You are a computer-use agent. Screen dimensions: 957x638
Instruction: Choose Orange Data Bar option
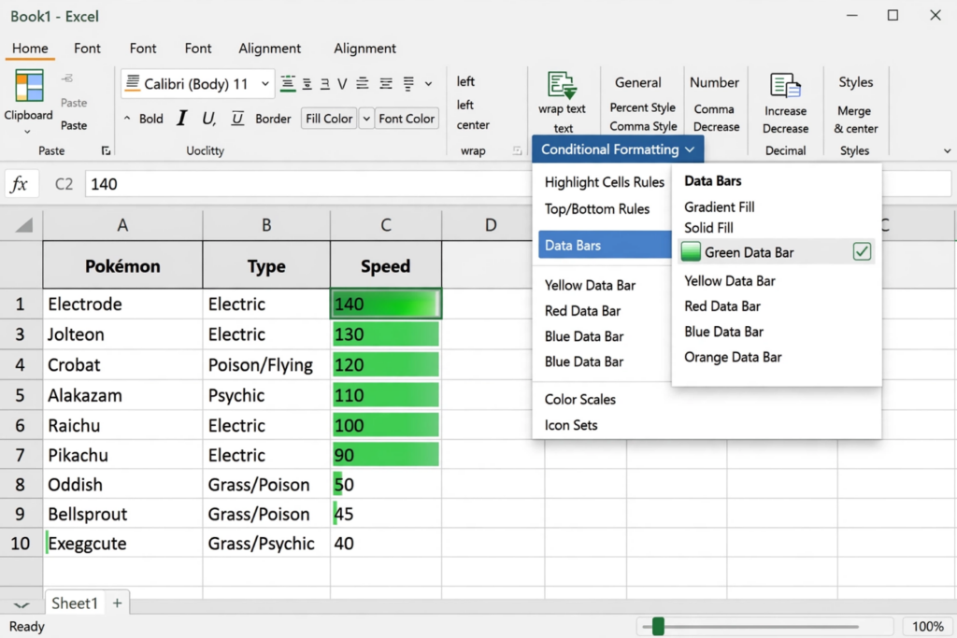(x=733, y=357)
